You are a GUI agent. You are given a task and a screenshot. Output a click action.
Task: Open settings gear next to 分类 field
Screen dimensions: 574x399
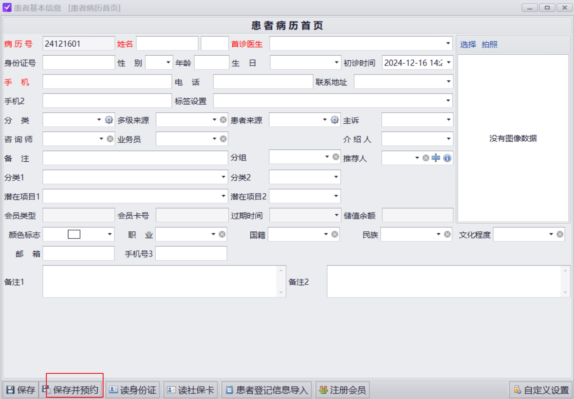click(x=108, y=120)
